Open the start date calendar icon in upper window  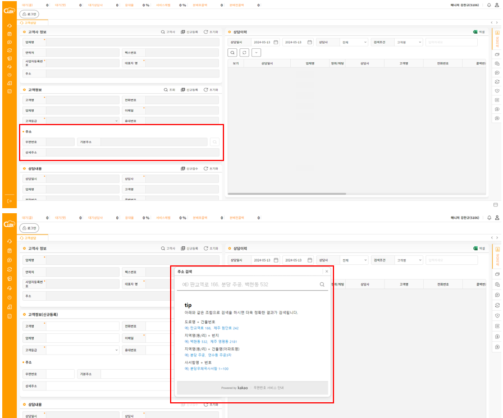tap(277, 42)
